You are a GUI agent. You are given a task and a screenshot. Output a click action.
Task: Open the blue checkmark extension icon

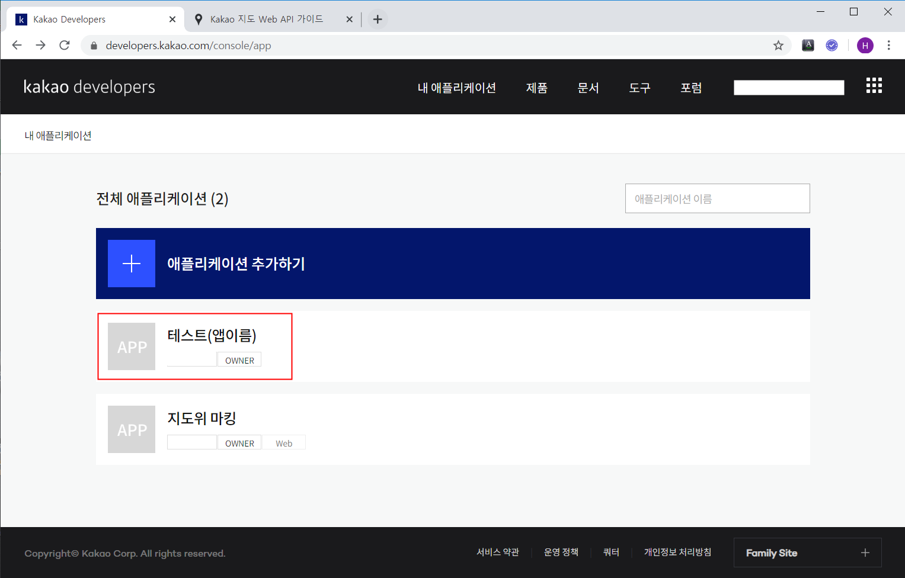[832, 46]
